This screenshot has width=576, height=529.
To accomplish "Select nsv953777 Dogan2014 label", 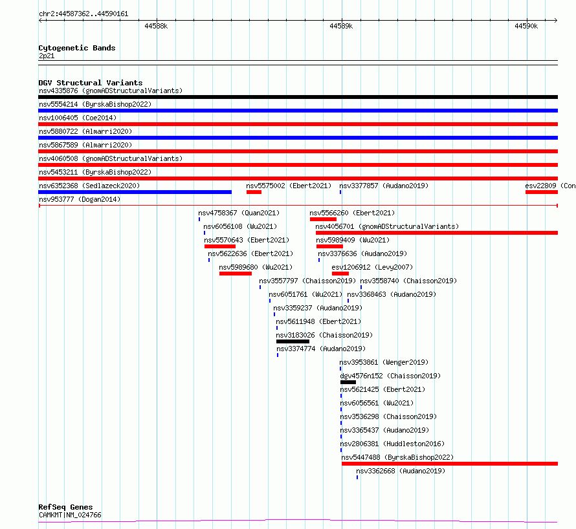I will (80, 199).
